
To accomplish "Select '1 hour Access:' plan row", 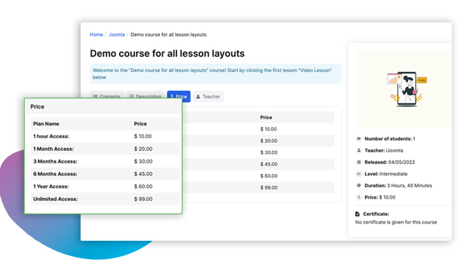I will click(x=105, y=136).
